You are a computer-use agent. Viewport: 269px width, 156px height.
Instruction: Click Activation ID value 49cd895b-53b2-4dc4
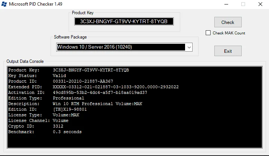point(100,92)
